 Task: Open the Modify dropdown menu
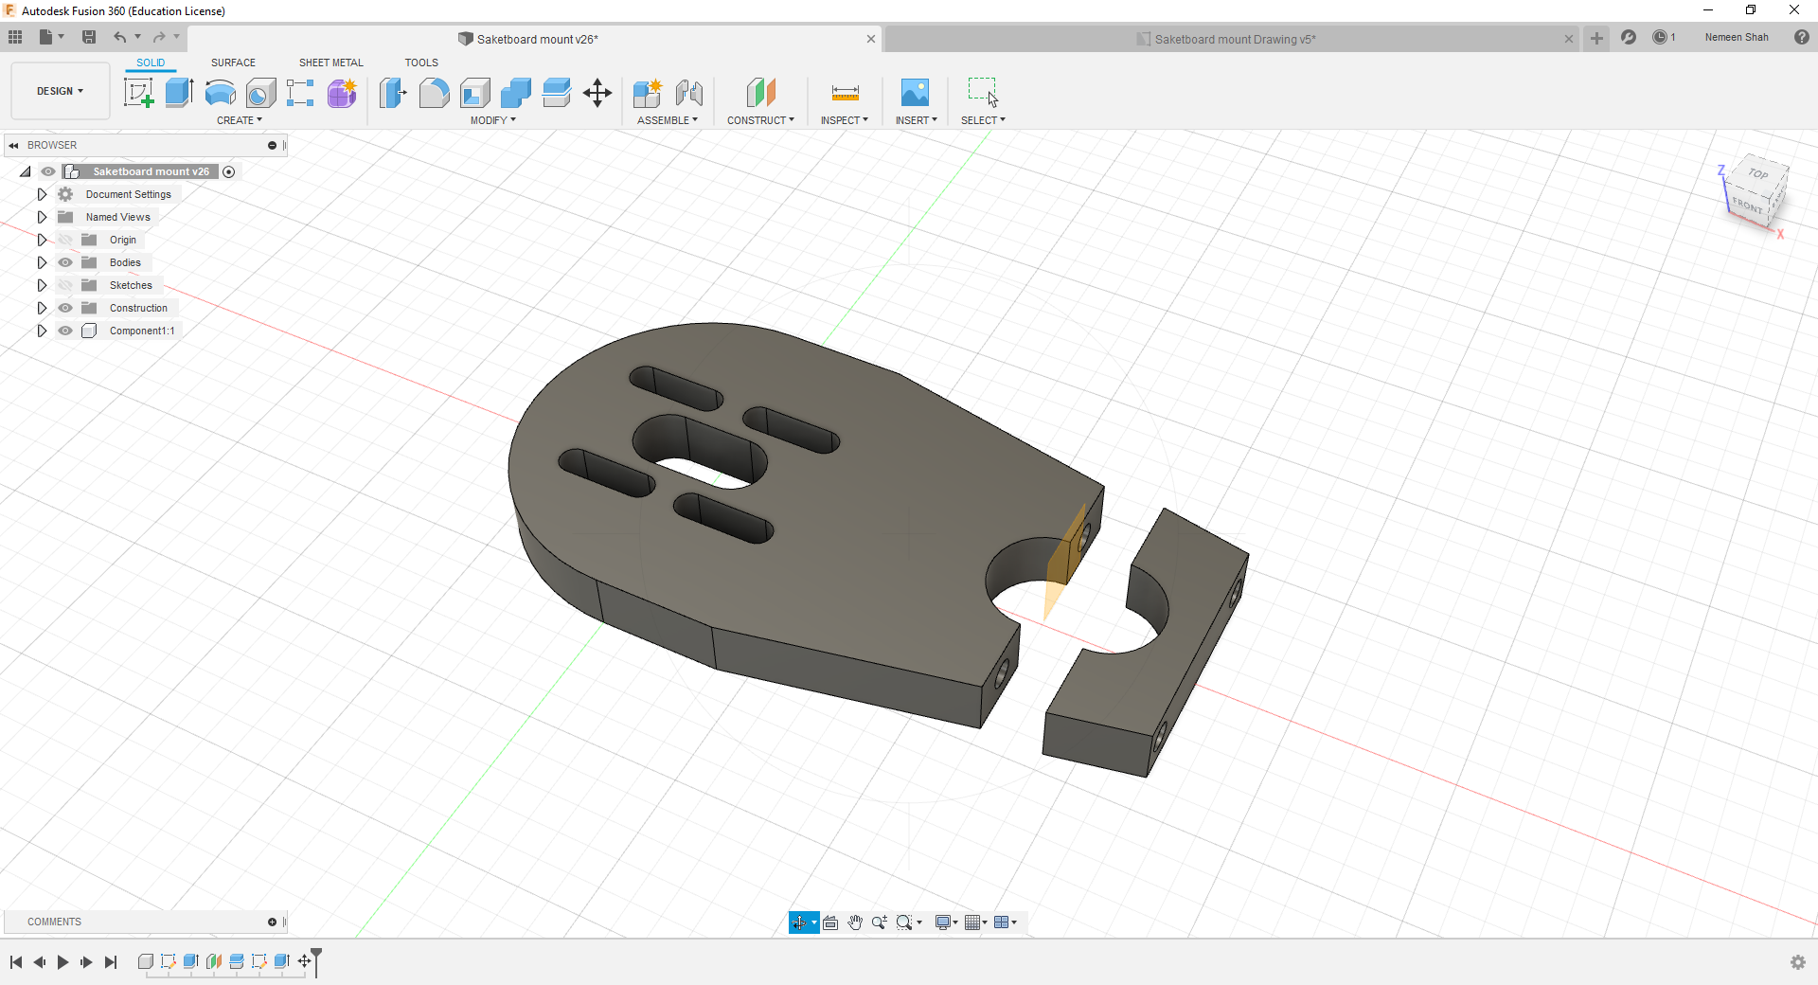pyautogui.click(x=491, y=120)
